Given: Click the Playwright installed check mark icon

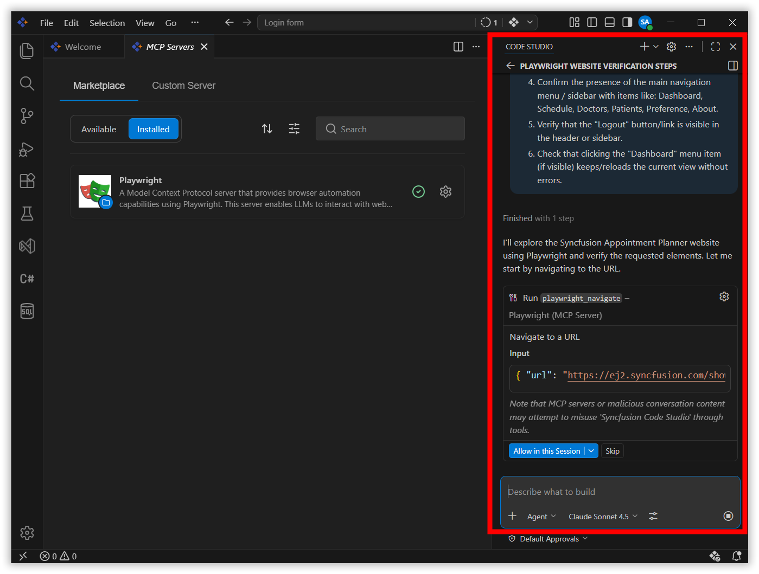Looking at the screenshot, I should [x=418, y=191].
